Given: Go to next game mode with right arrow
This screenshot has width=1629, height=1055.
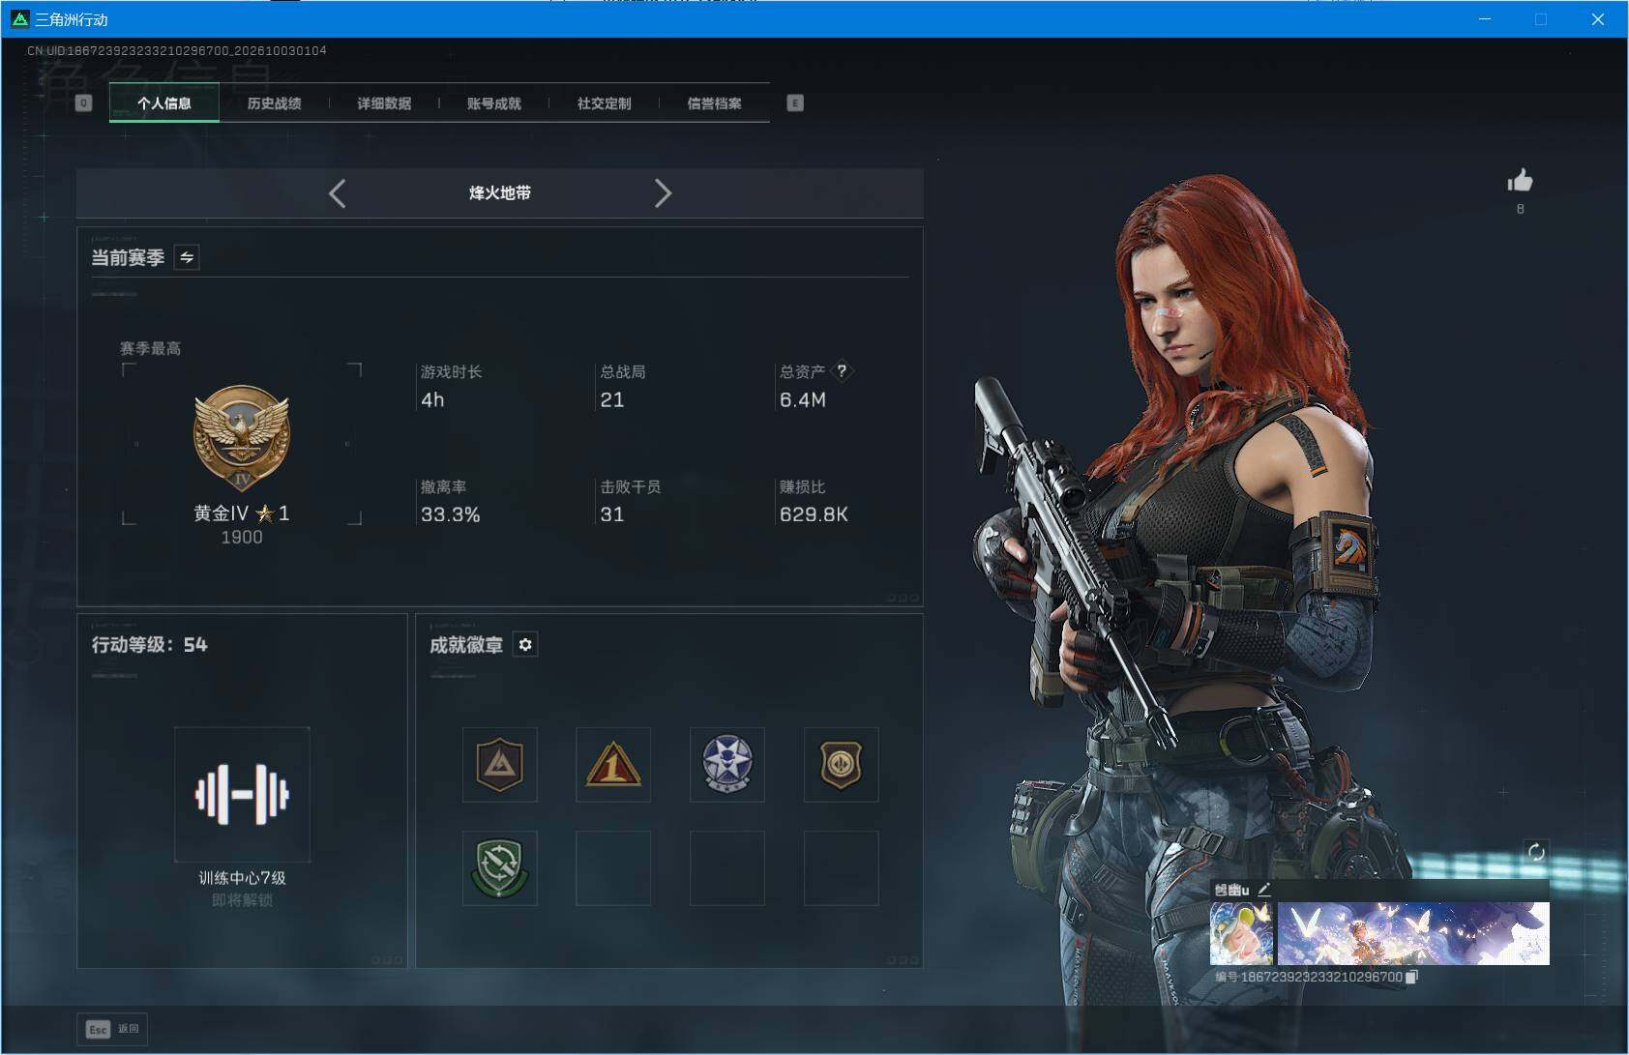Looking at the screenshot, I should click(663, 193).
